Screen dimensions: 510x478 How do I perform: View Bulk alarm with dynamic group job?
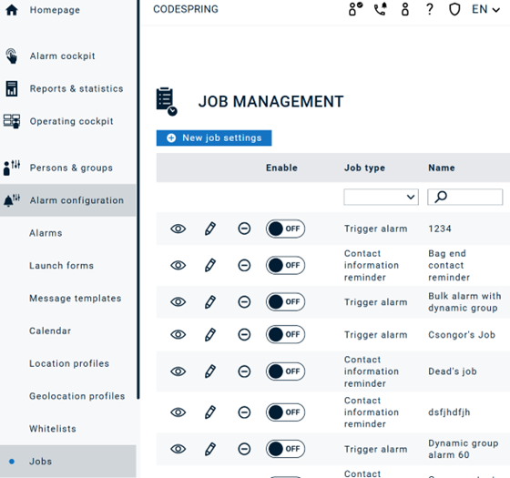pos(178,302)
